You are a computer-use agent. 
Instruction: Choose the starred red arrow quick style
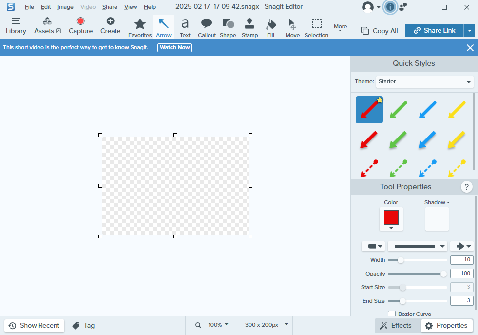[369, 110]
